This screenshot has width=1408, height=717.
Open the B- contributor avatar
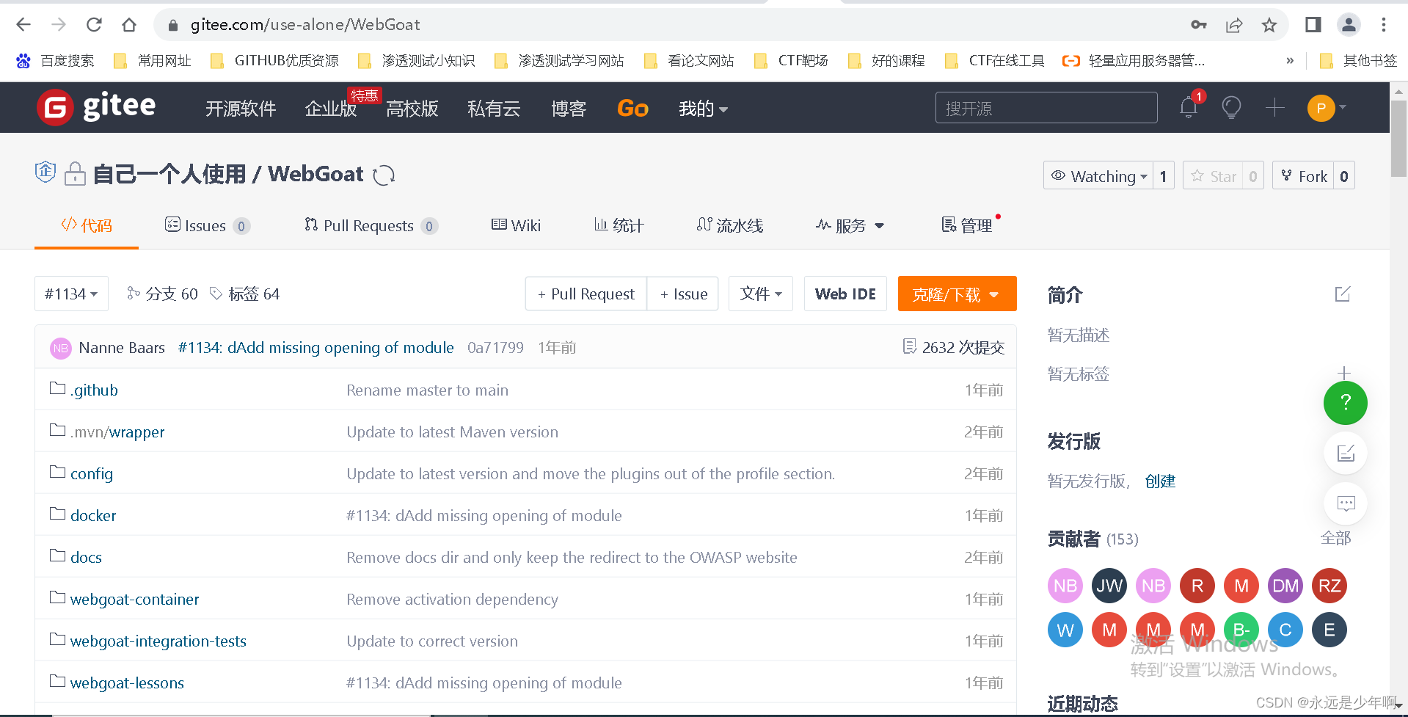point(1241,630)
